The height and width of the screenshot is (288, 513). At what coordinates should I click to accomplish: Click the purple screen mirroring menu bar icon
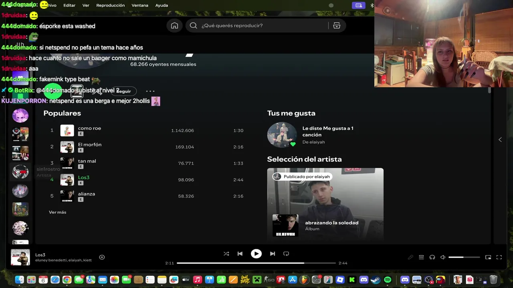tap(358, 5)
